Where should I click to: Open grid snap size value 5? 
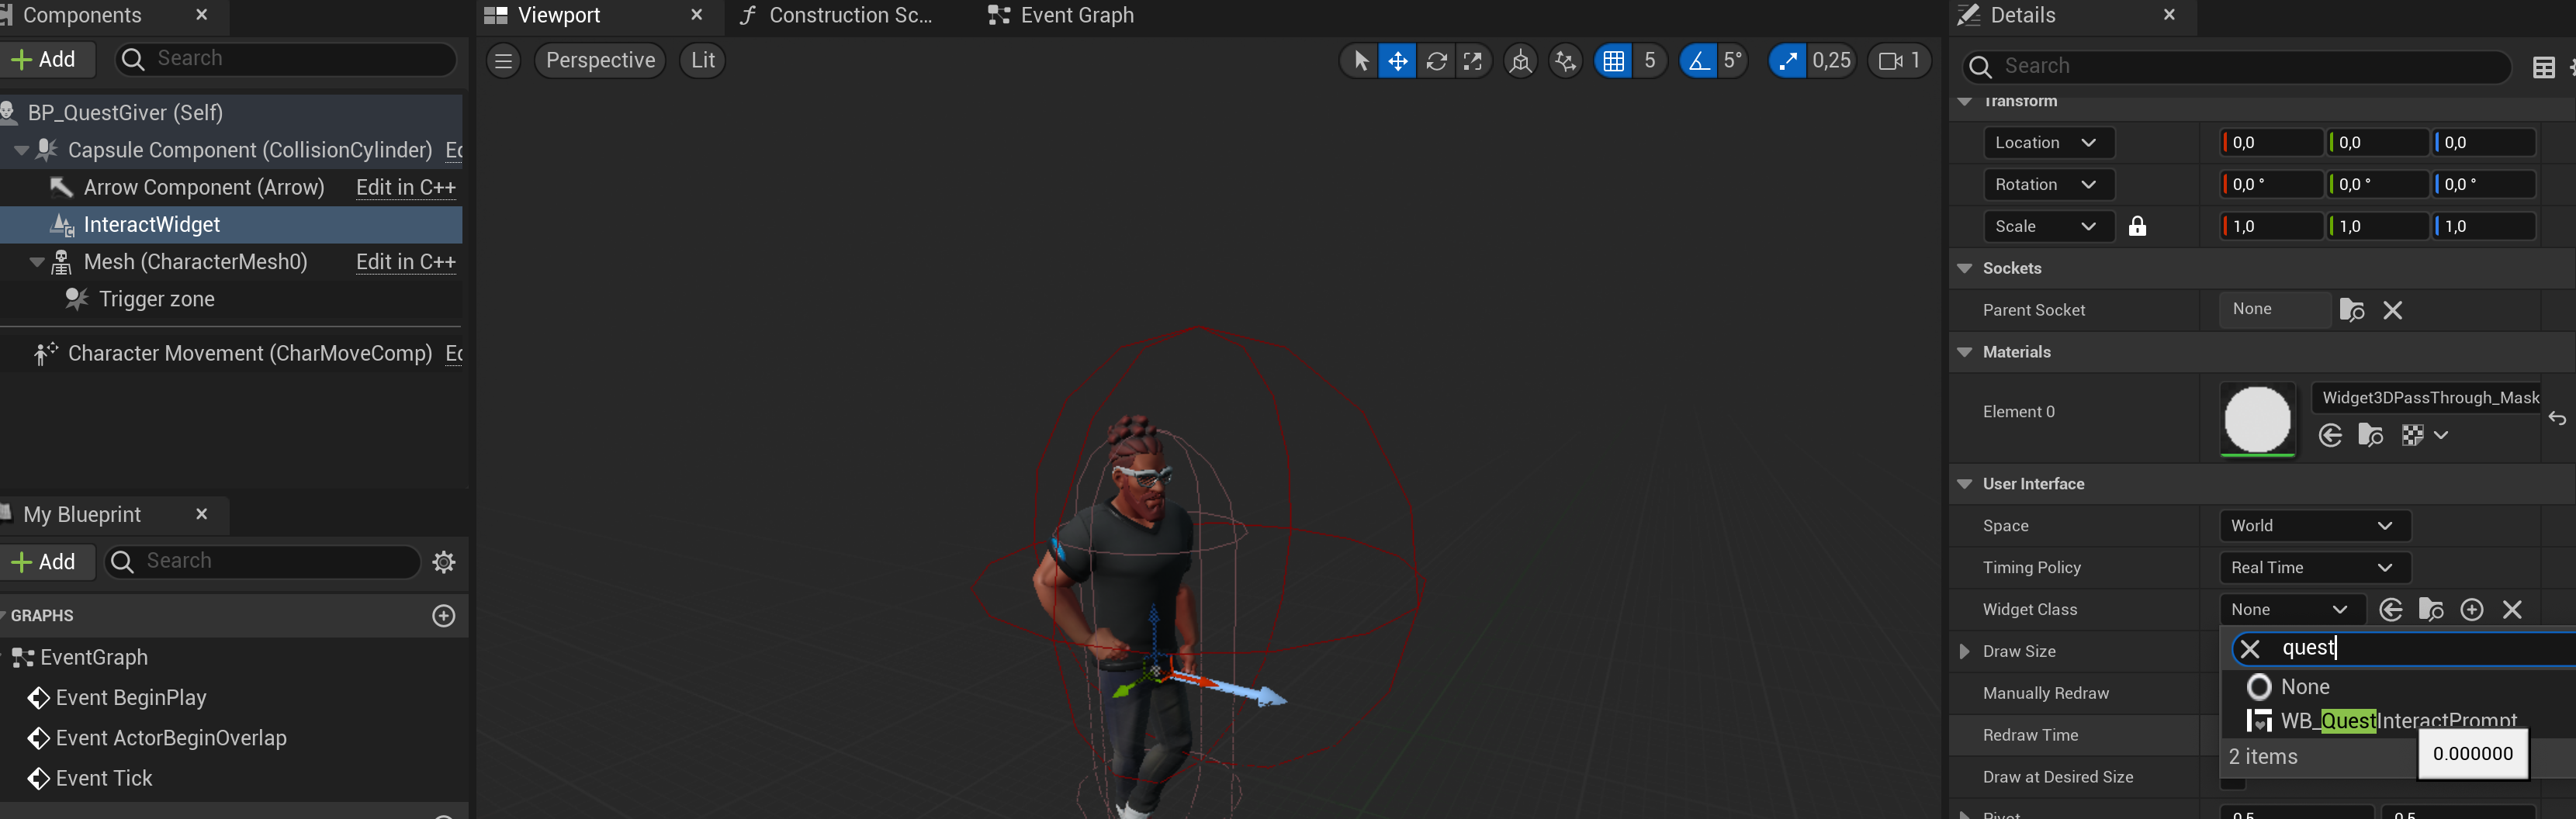coord(1650,61)
